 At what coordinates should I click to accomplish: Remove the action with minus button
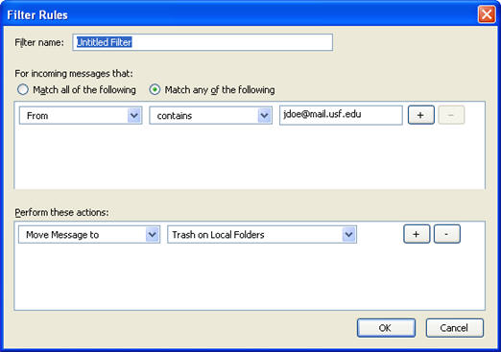pos(447,234)
